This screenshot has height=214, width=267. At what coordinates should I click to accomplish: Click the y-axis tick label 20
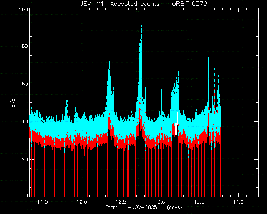tap(25, 159)
